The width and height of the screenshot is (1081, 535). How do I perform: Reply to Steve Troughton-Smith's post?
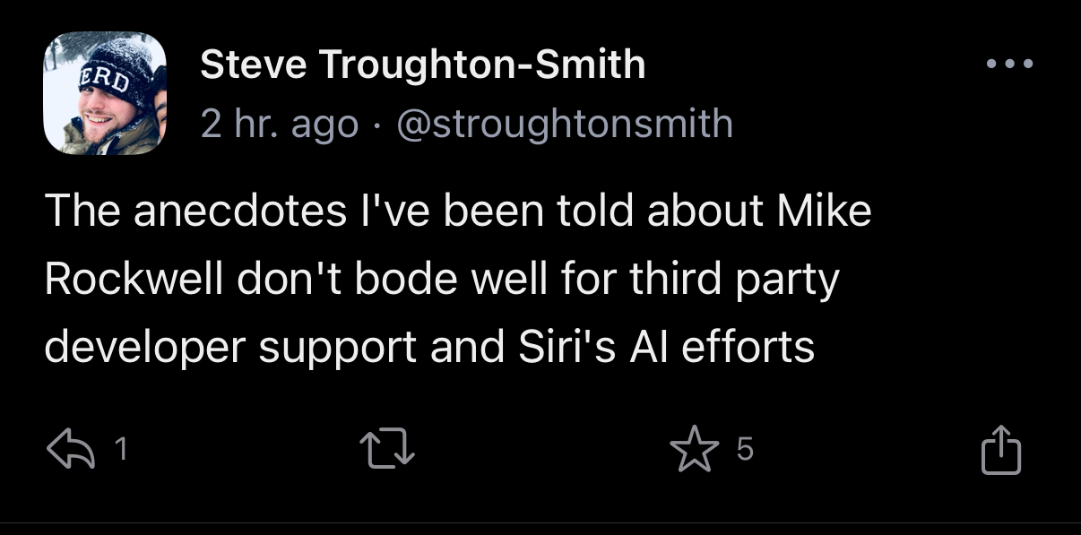[72, 451]
